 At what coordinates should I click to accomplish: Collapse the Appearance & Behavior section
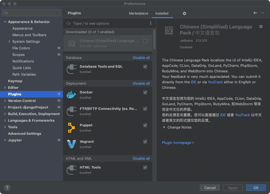click(5, 22)
